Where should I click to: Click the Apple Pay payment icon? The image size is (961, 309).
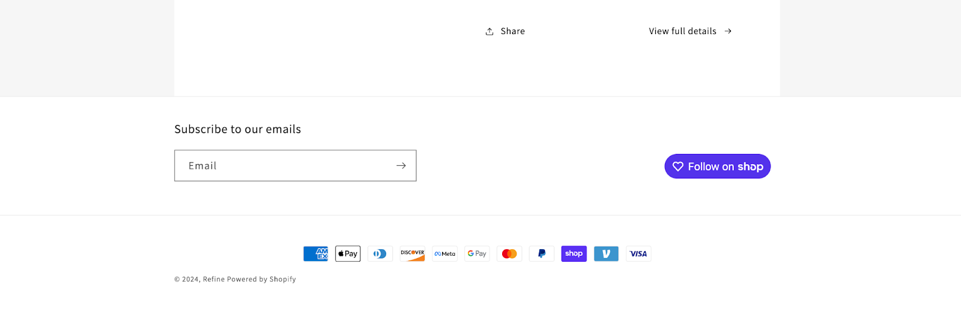click(348, 254)
